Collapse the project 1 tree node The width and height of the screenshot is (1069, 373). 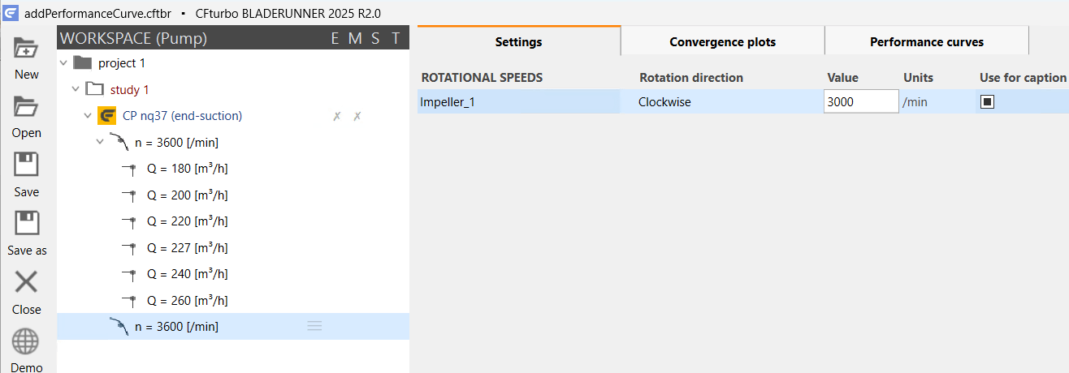coord(63,62)
